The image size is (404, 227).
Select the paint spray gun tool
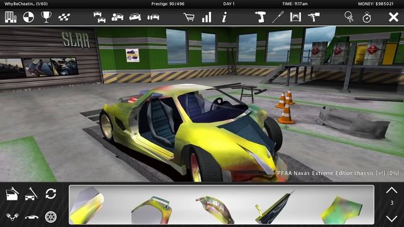click(314, 17)
